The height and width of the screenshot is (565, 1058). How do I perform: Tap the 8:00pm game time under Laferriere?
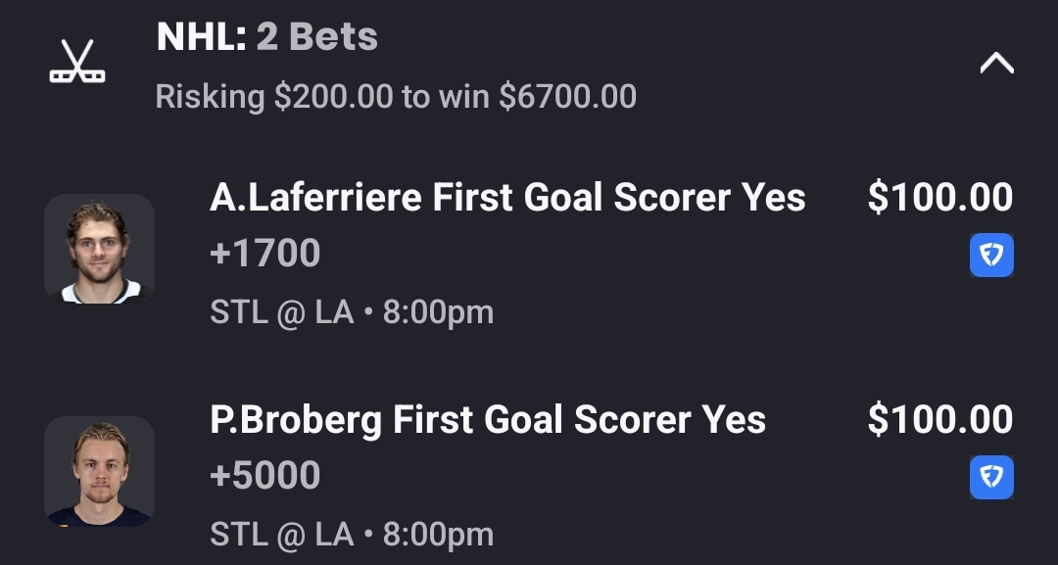point(438,312)
